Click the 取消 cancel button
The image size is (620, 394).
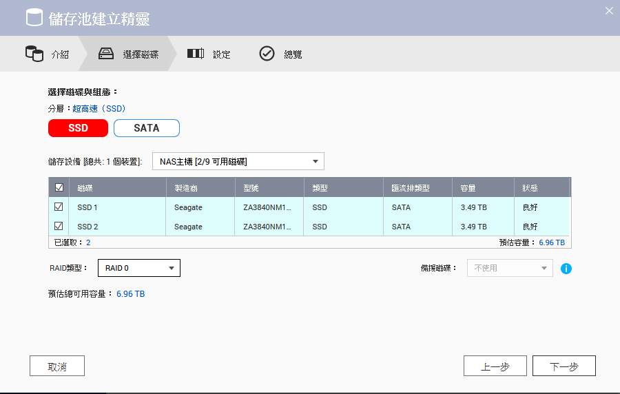tap(57, 366)
